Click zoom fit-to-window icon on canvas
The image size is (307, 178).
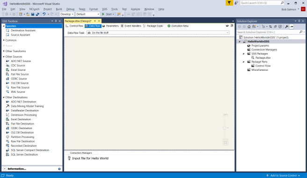point(226,142)
